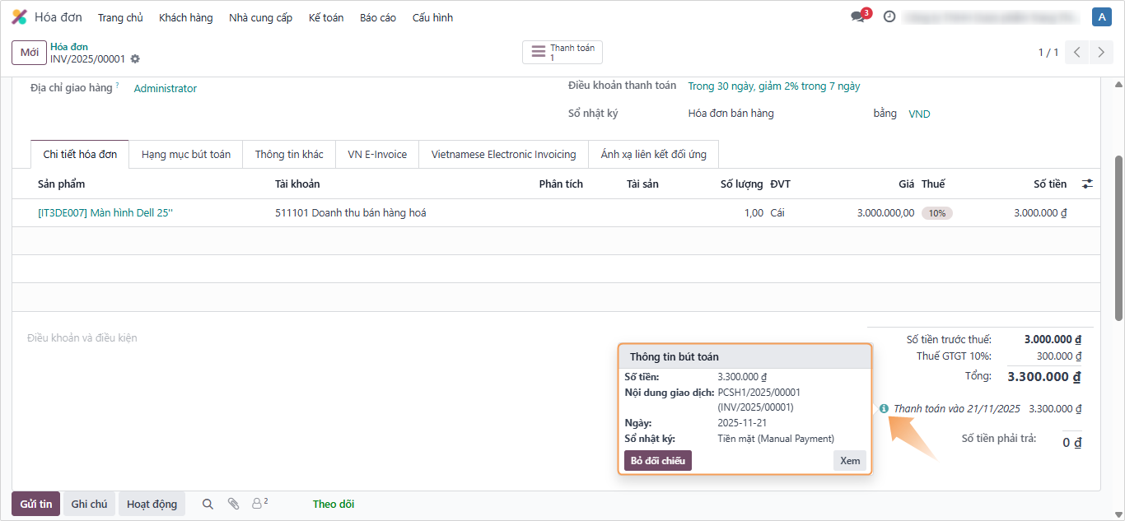
Task: Switch to Hạng mục bút toán tab
Action: [x=186, y=155]
